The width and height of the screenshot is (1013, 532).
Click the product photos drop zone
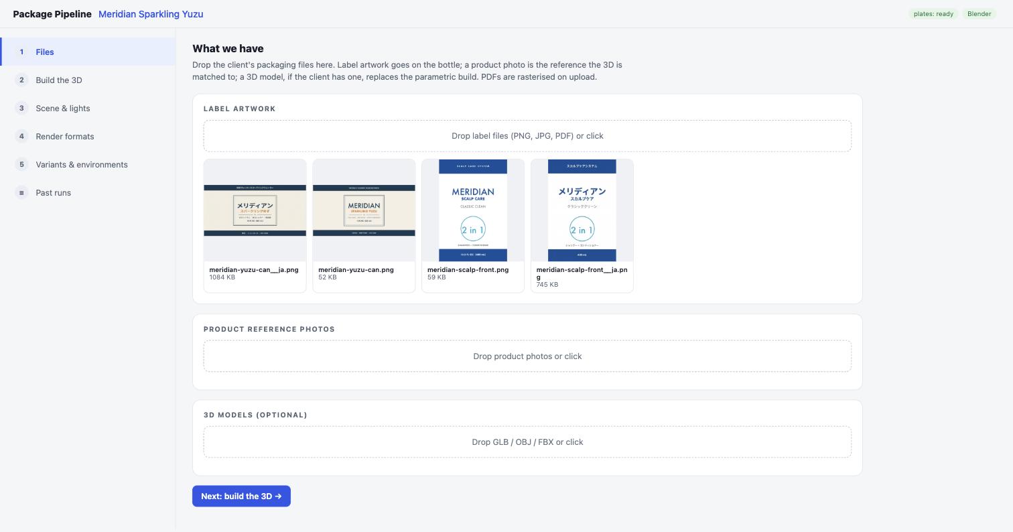pos(527,356)
